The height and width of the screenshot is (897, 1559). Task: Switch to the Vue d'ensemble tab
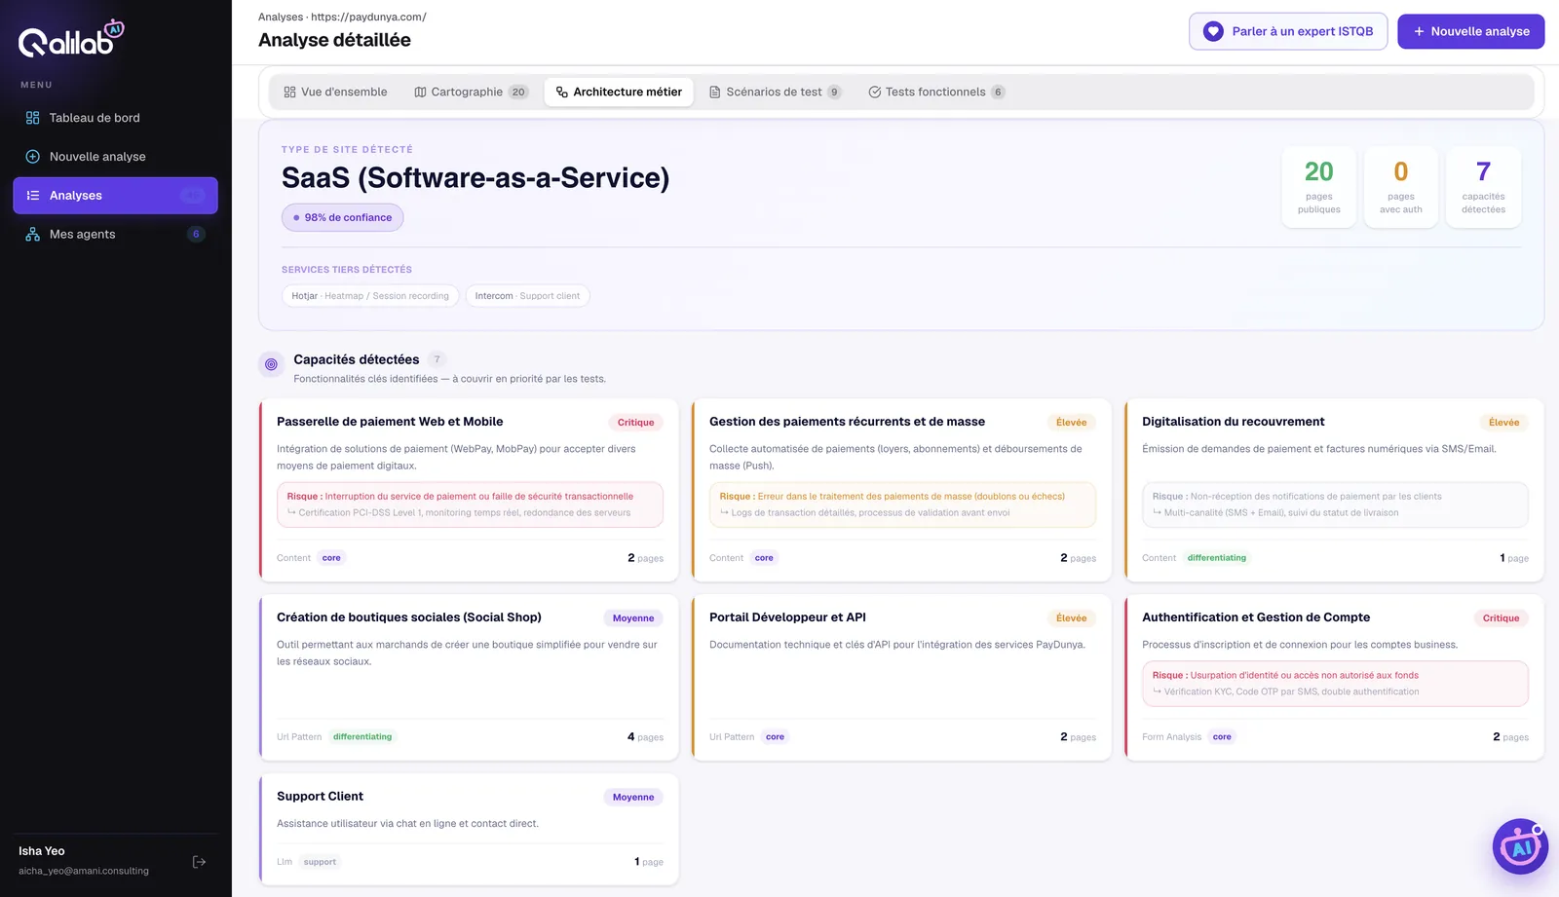pyautogui.click(x=335, y=93)
